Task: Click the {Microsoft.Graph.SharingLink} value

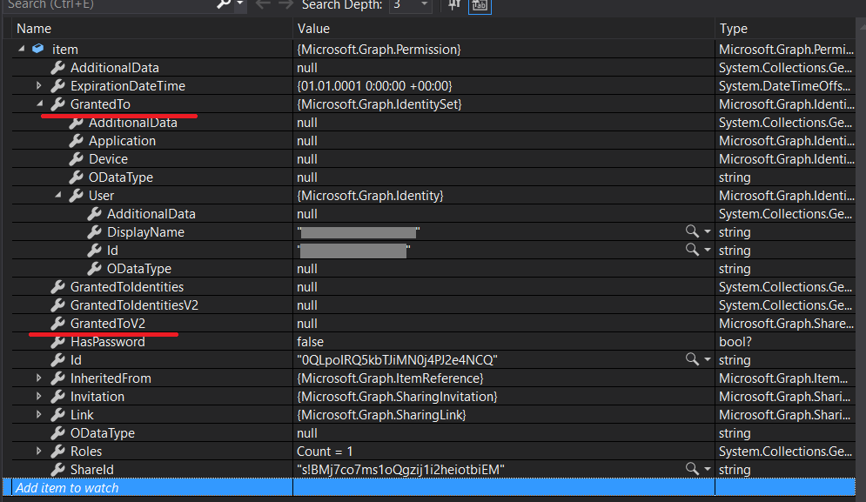Action: 381,414
